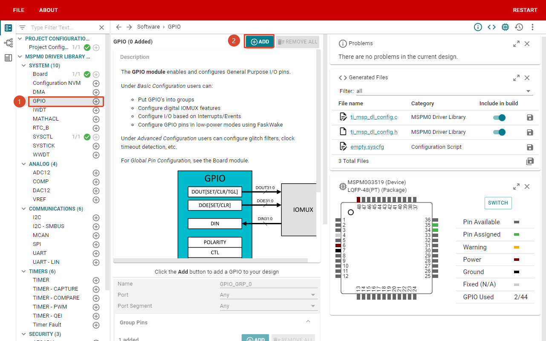Open history clock icon in top toolbar
This screenshot has height=341, width=546.
pos(519,27)
